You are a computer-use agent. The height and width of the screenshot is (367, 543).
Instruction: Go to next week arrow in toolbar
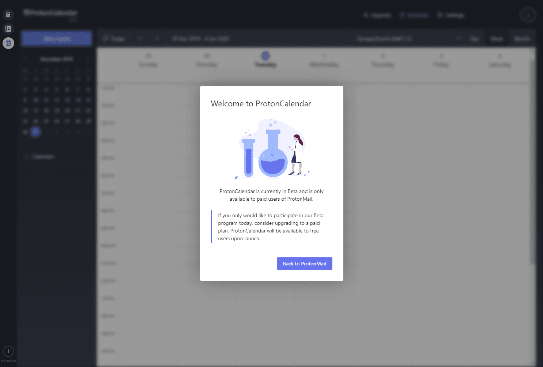157,39
